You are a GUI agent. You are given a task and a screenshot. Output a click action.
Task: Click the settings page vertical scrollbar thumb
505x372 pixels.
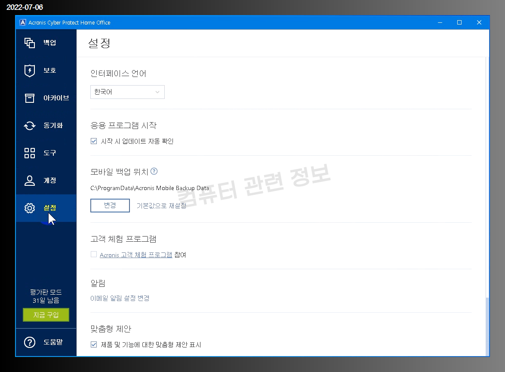tap(487, 326)
